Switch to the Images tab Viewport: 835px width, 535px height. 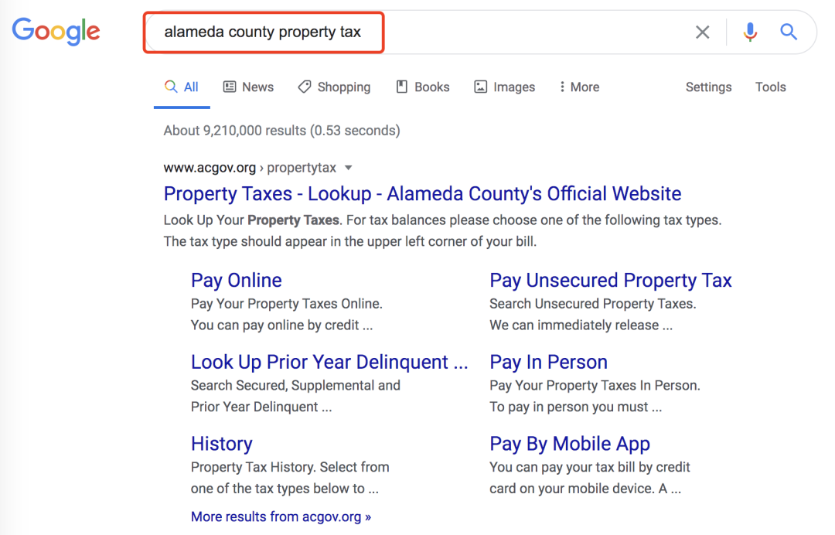504,87
